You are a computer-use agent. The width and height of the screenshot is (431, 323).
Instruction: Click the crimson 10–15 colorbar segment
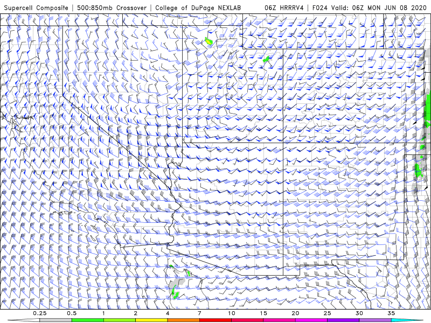(x=247, y=320)
